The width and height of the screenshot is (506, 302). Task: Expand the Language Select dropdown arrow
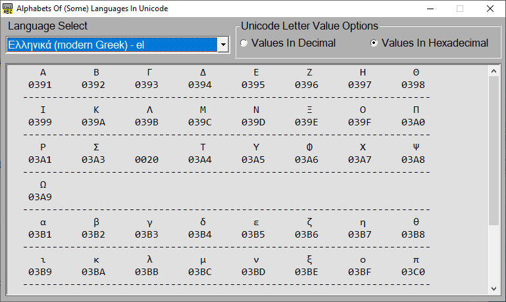click(222, 45)
